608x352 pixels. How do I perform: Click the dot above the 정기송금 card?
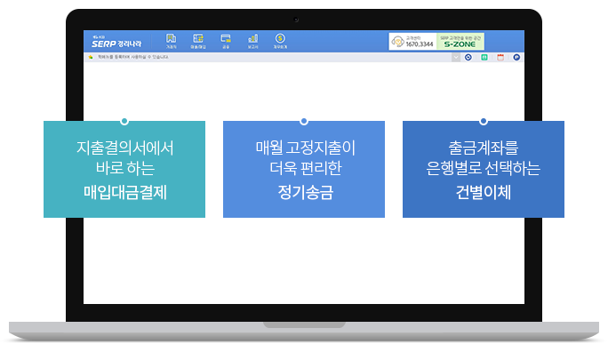pyautogui.click(x=304, y=122)
